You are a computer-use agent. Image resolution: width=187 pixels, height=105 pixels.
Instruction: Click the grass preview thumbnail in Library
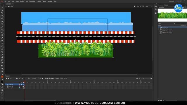coord(172,15)
